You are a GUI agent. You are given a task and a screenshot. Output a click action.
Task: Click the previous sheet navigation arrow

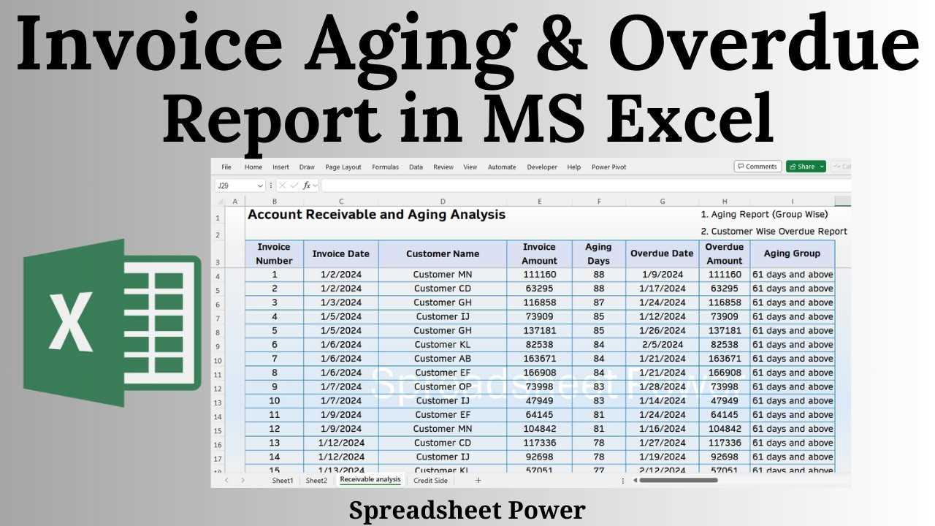click(226, 481)
